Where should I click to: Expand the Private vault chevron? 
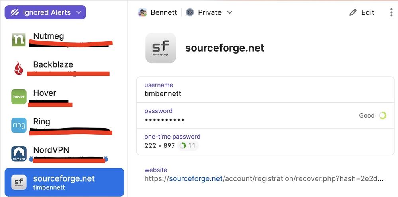point(229,12)
